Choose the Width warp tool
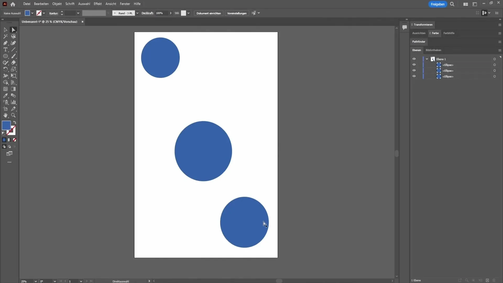 [5, 76]
